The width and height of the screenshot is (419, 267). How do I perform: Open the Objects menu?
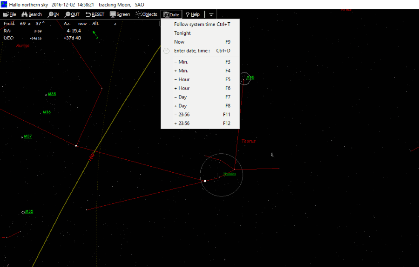(x=147, y=14)
